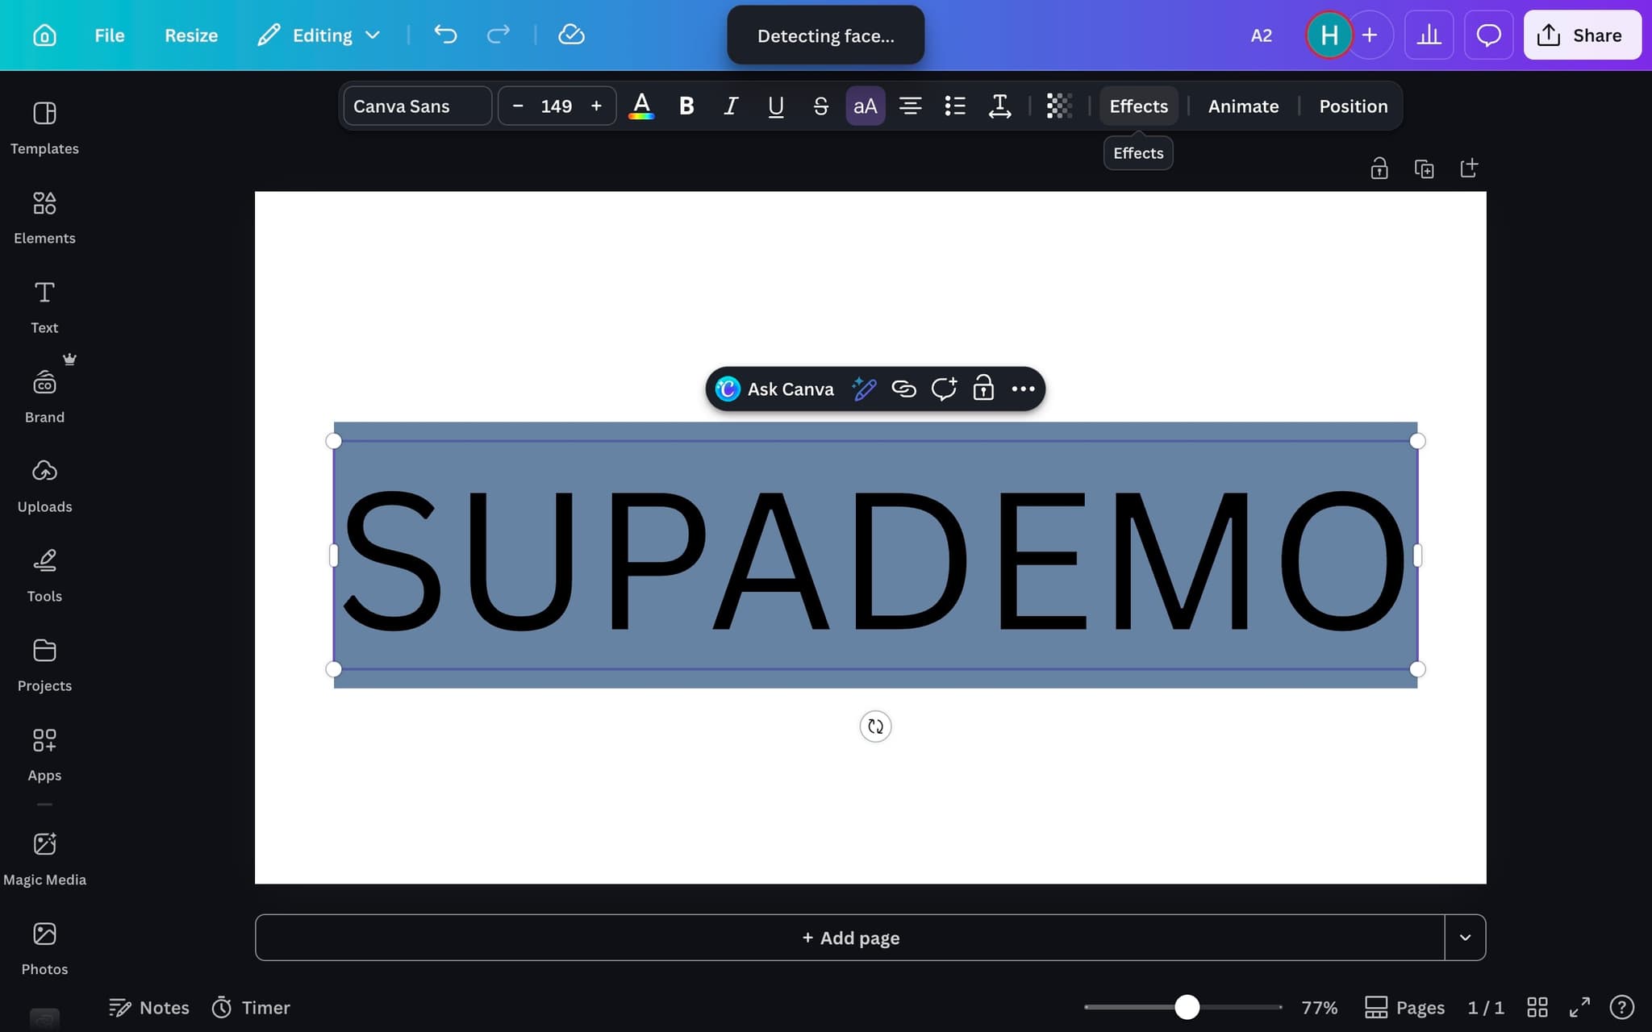Screen dimensions: 1652x1032
Task: Add a comment using the comment icon
Action: point(943,389)
